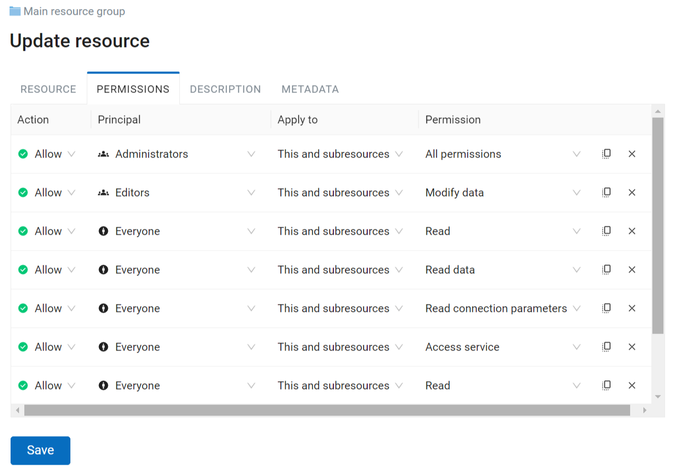Viewport: 673px width, 470px height.
Task: Click the folder icon beside Main resource group
Action: (15, 11)
